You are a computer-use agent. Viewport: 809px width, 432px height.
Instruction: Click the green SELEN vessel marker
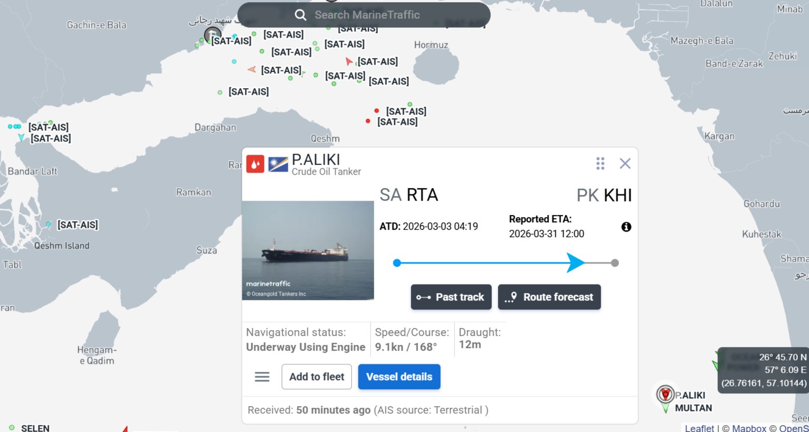[12, 427]
